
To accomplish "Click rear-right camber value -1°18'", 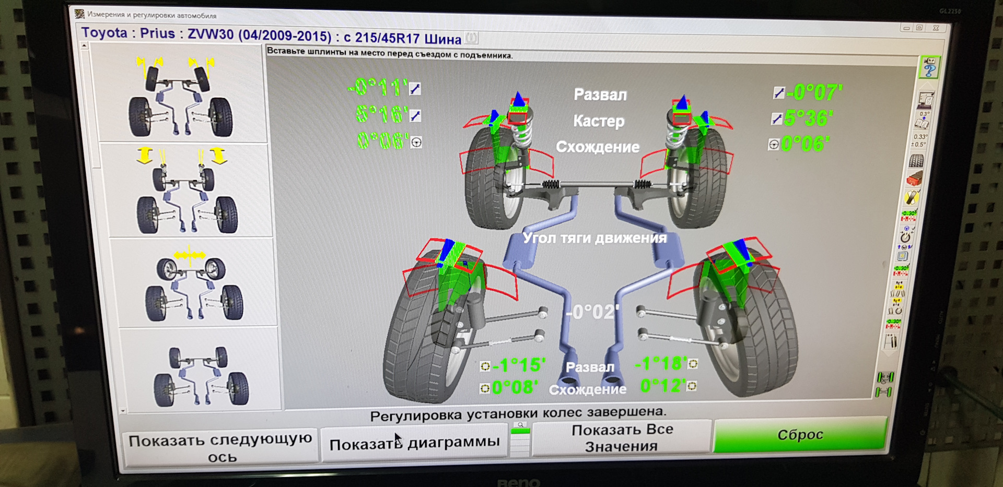I will (x=660, y=363).
